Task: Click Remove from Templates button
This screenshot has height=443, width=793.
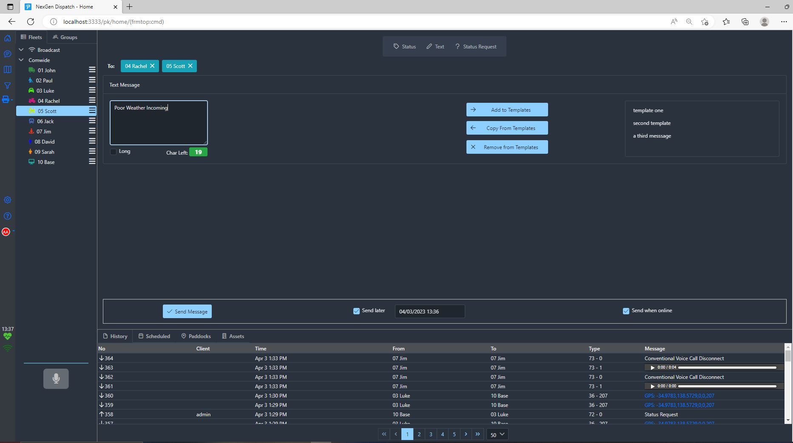Action: click(x=507, y=147)
